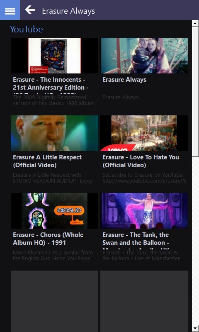Select 'Erasure Always' video title
Viewport: 199px width, 332px height.
[124, 80]
